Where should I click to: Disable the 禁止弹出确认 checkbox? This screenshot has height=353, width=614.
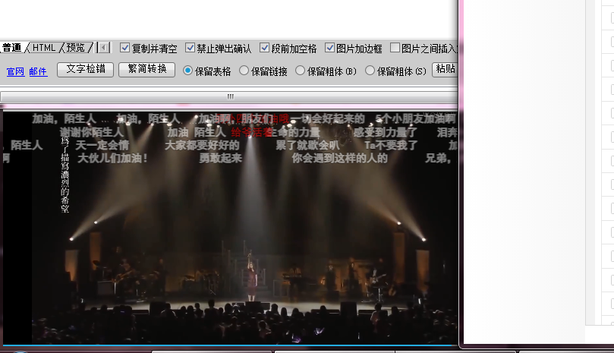point(190,48)
